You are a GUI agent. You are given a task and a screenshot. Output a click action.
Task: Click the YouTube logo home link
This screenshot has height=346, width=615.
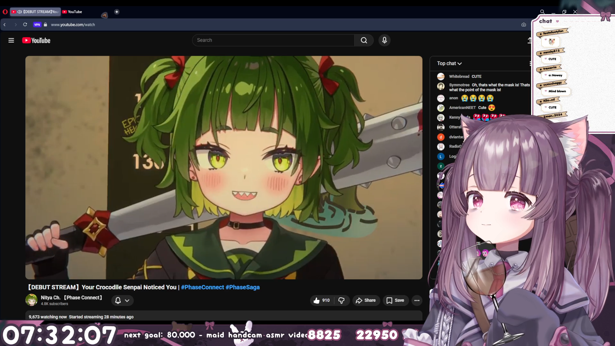point(36,40)
